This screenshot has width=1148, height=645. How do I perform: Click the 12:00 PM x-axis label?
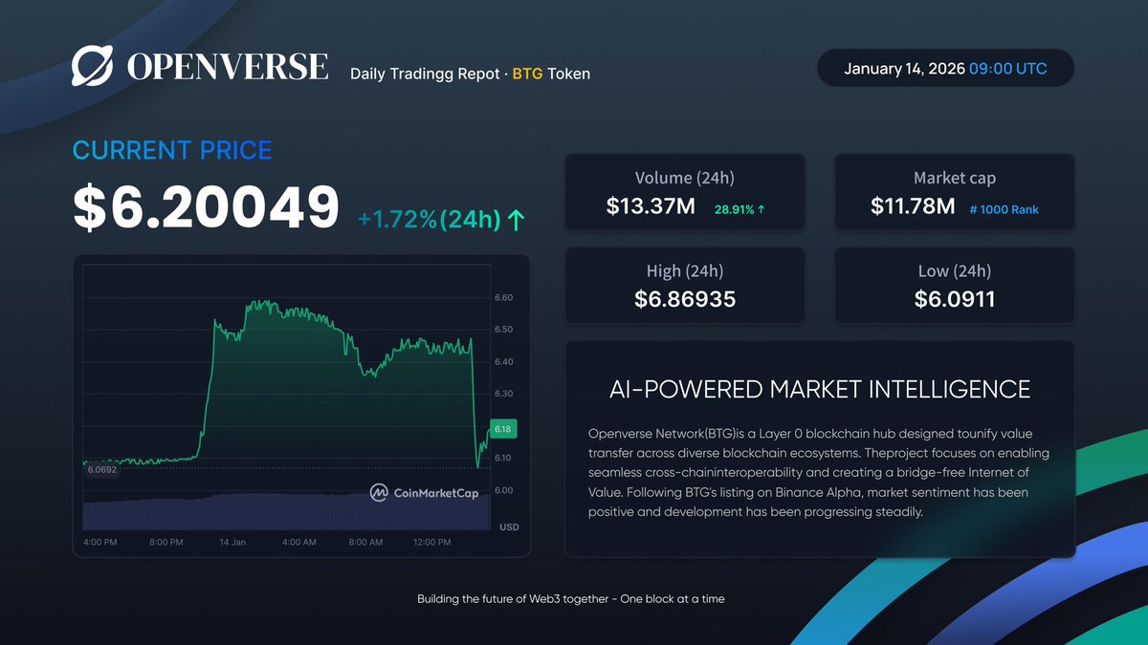coord(431,542)
